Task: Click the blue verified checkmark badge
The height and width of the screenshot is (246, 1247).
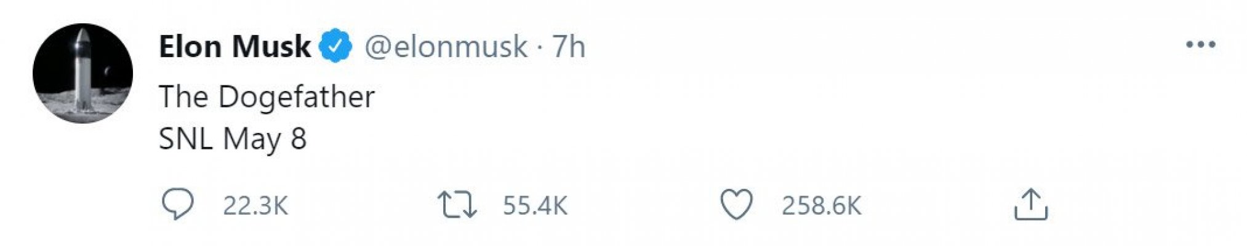Action: tap(335, 46)
